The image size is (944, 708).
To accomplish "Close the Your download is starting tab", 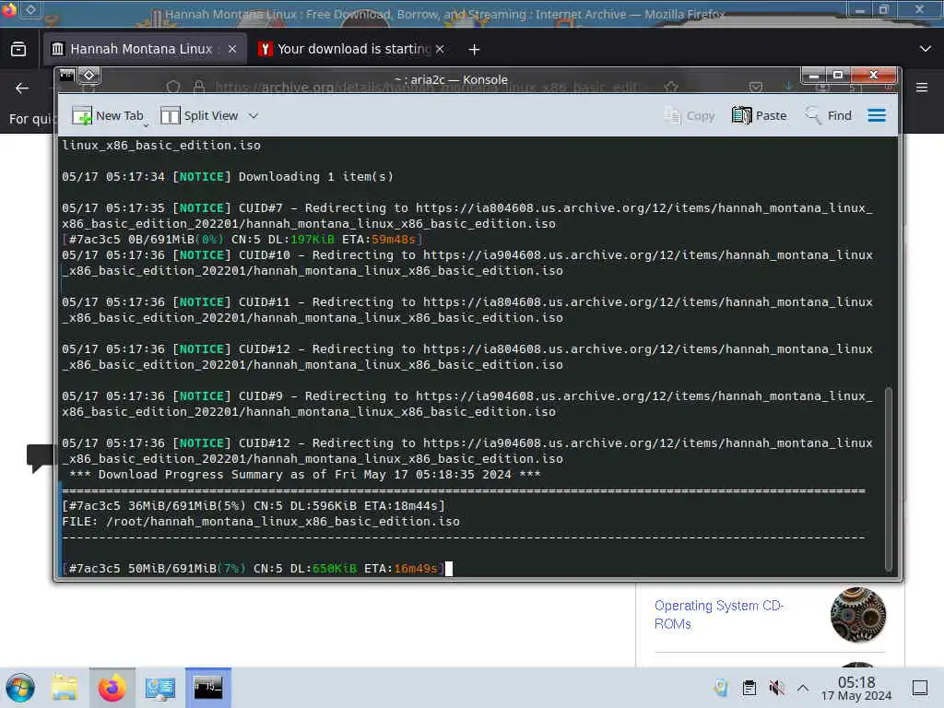I will [440, 49].
